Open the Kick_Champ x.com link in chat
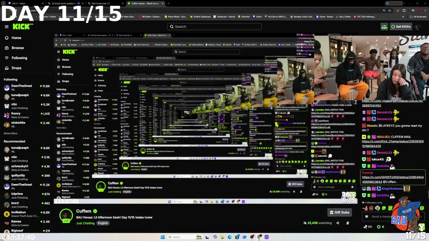Image resolution: width=429 pixels, height=241 pixels. (x=393, y=144)
